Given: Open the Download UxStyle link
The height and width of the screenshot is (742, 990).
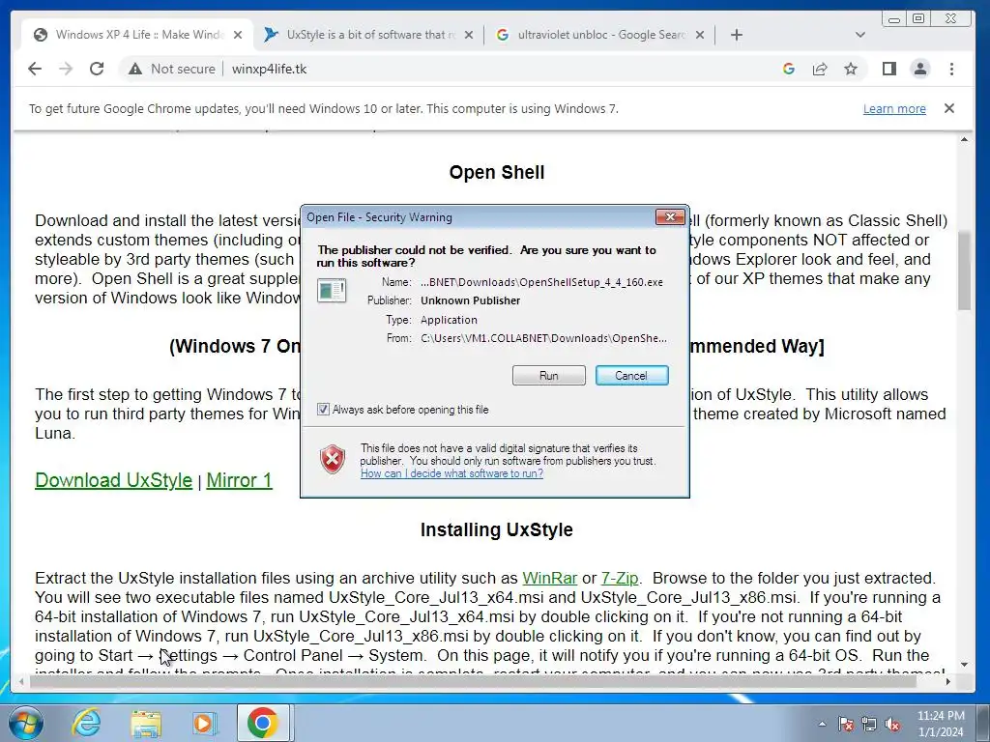Looking at the screenshot, I should click(x=114, y=480).
